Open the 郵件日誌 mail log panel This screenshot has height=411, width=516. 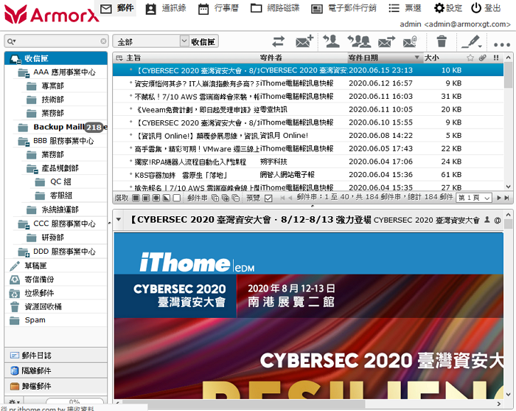tap(55, 356)
